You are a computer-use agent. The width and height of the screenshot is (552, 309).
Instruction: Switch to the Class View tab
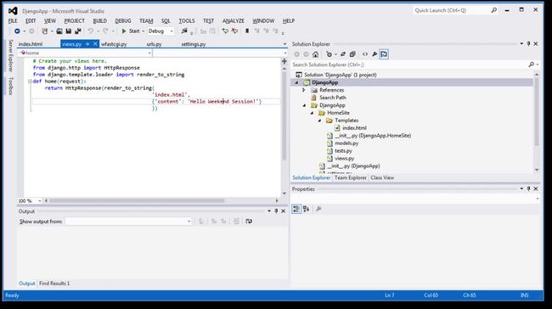(x=382, y=177)
